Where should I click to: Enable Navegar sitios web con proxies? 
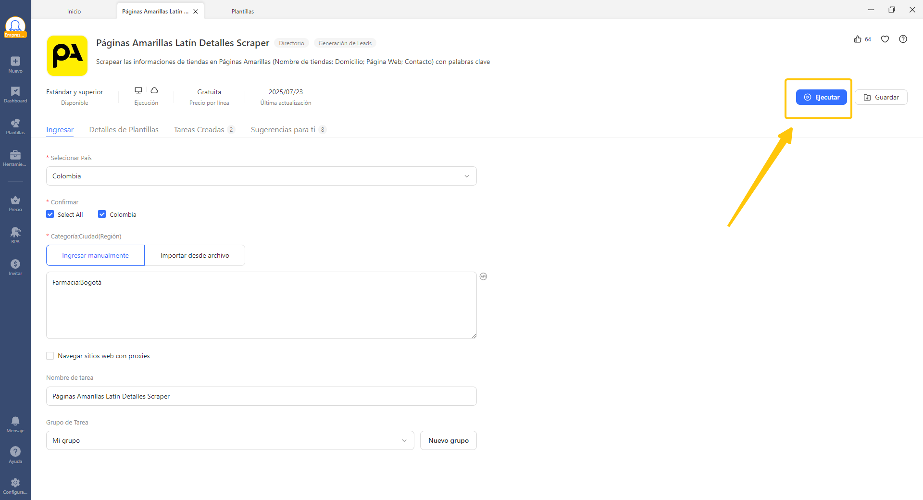click(x=50, y=356)
